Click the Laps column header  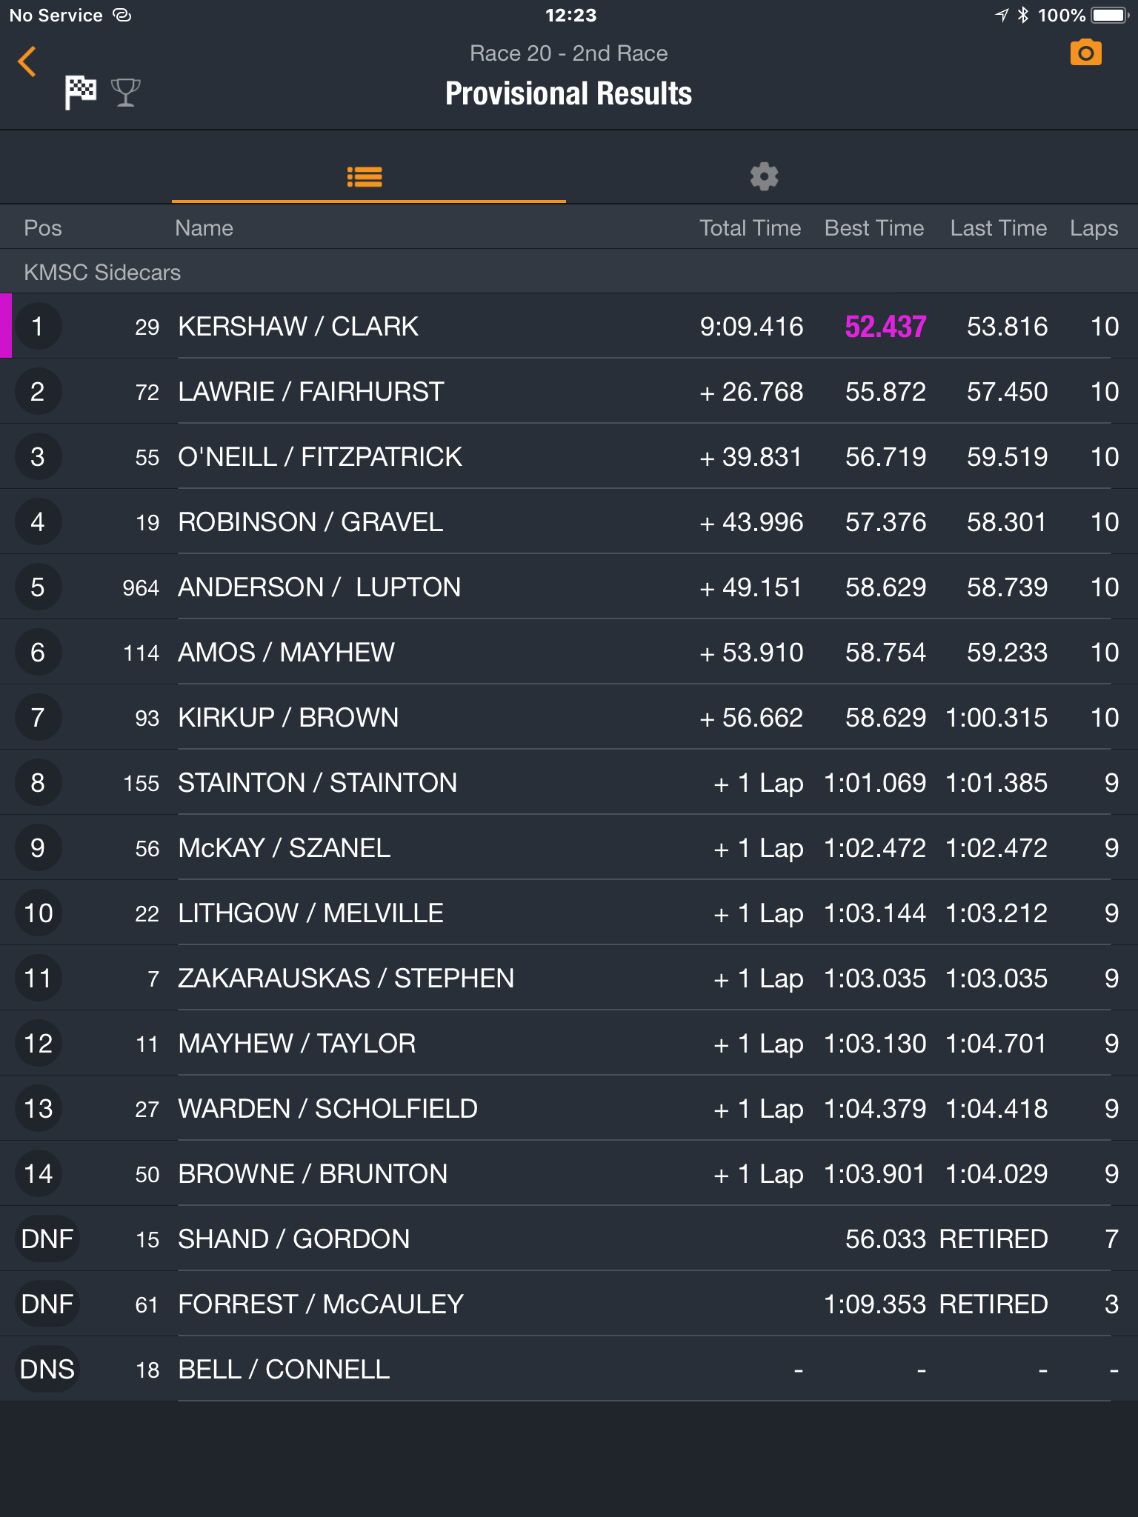[x=1094, y=228]
